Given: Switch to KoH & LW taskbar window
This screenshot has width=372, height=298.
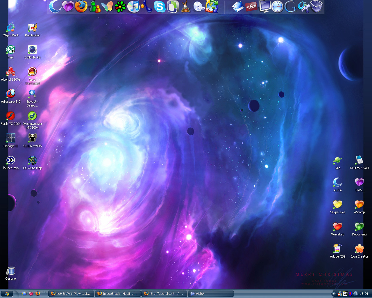Looking at the screenshot, I should (71, 294).
